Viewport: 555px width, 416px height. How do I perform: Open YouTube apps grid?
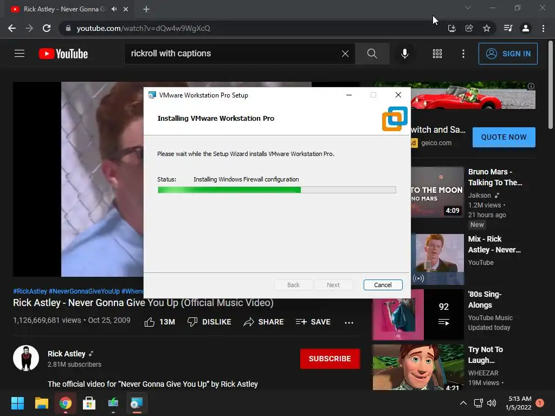(437, 54)
